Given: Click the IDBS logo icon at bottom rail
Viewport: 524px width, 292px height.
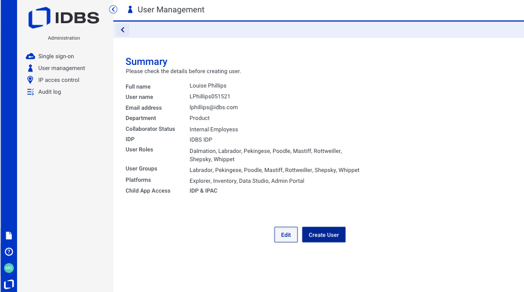Looking at the screenshot, I should (9, 284).
